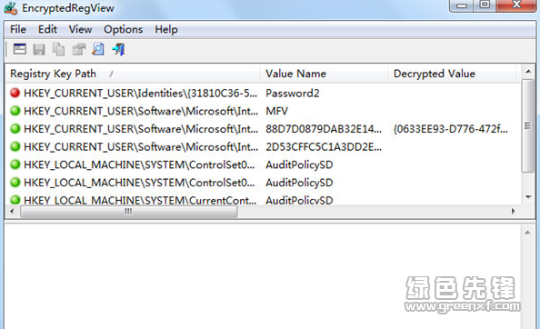Sort by the Value Name column header

coord(324,74)
